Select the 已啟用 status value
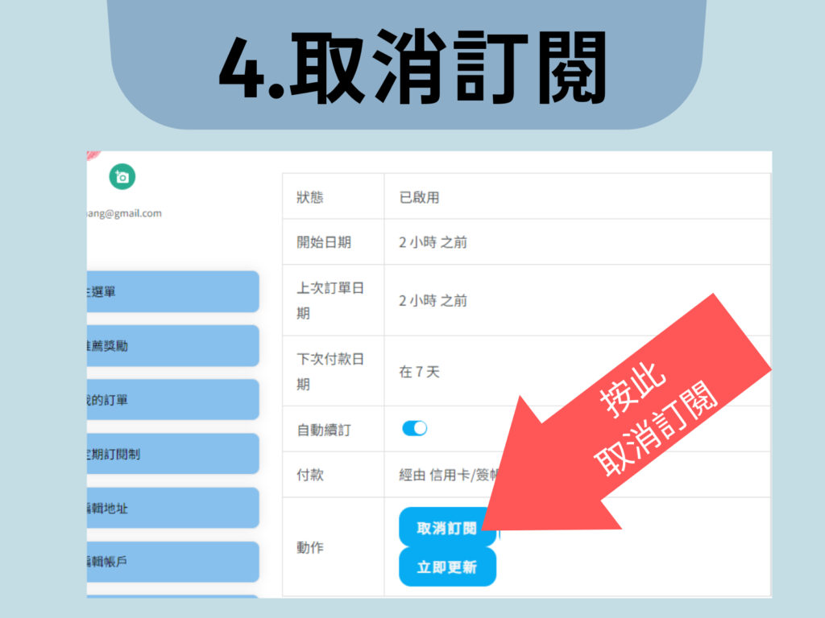This screenshot has width=825, height=618. coord(420,198)
